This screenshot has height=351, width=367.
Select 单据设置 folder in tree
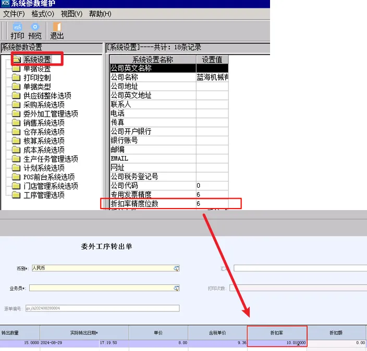(36, 69)
